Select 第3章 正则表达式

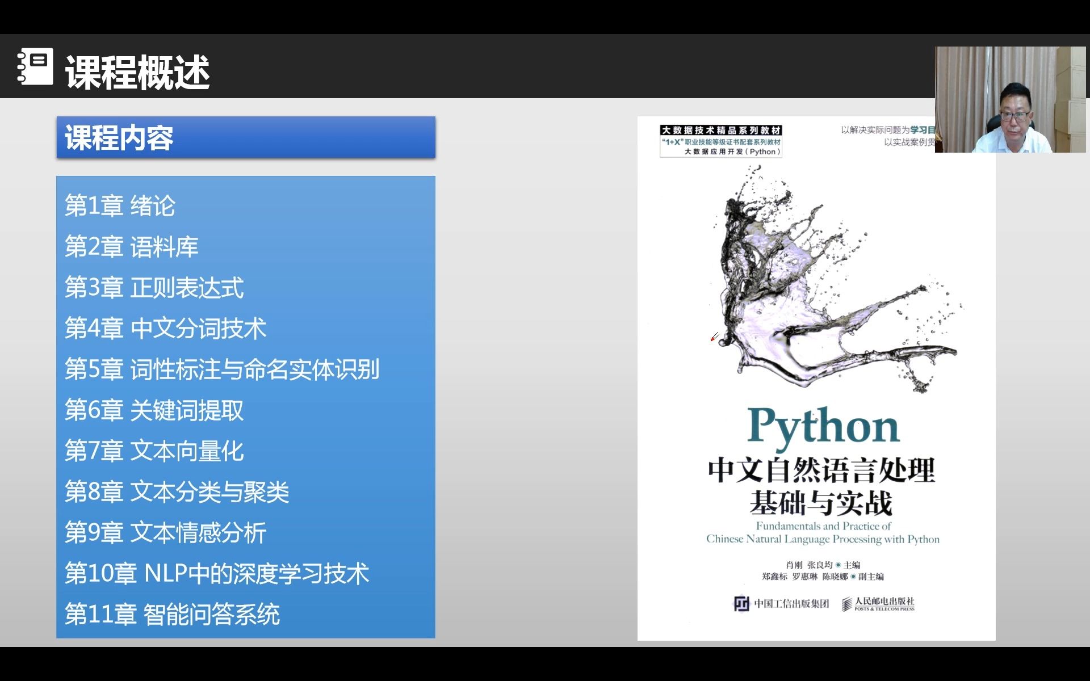click(154, 287)
